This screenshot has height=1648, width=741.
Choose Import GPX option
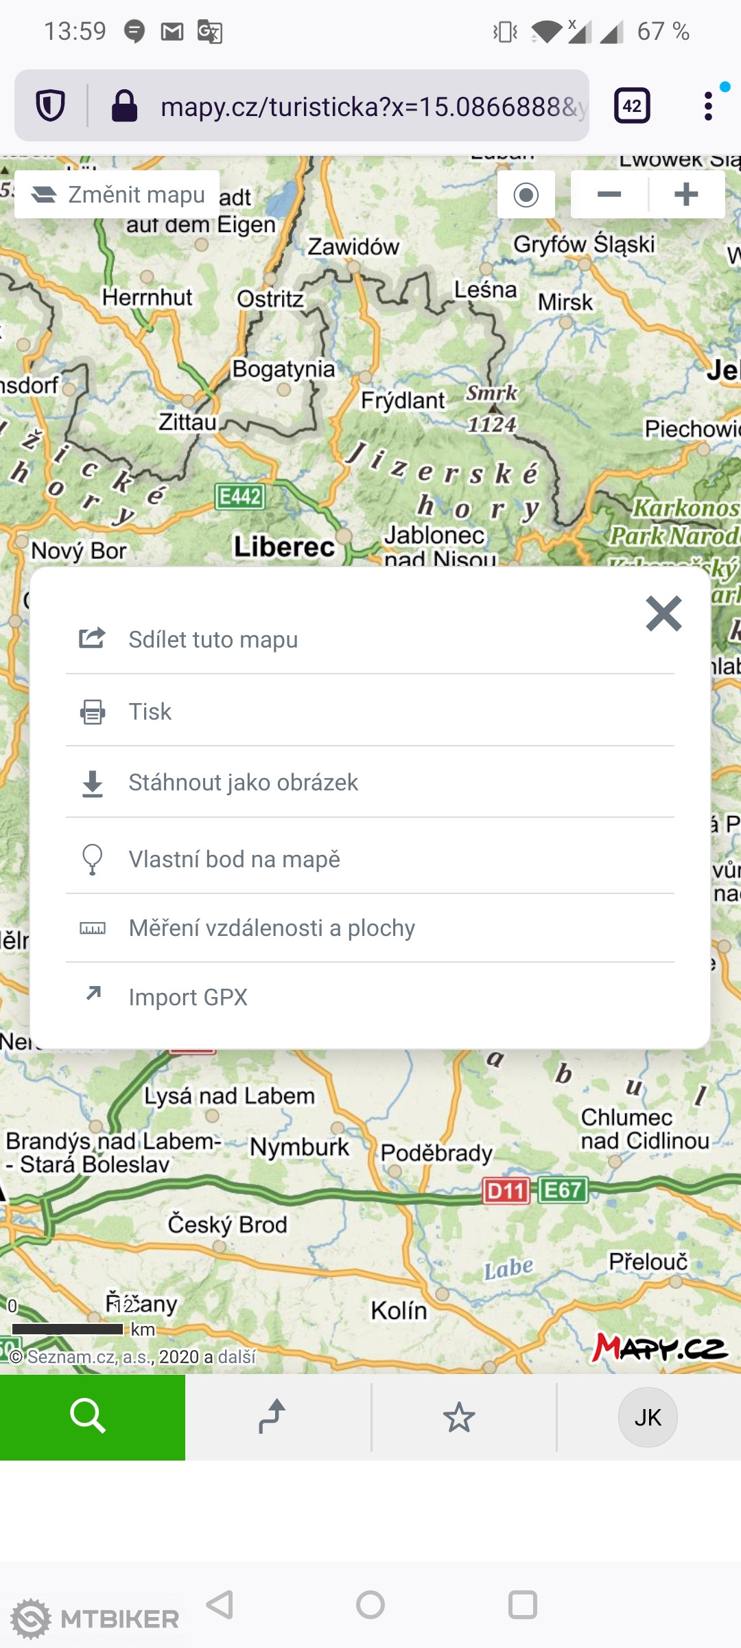coord(188,997)
